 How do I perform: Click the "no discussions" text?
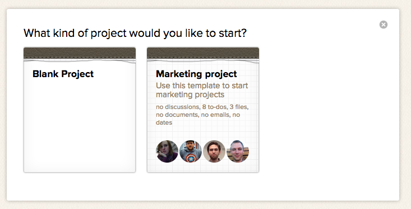click(x=178, y=107)
